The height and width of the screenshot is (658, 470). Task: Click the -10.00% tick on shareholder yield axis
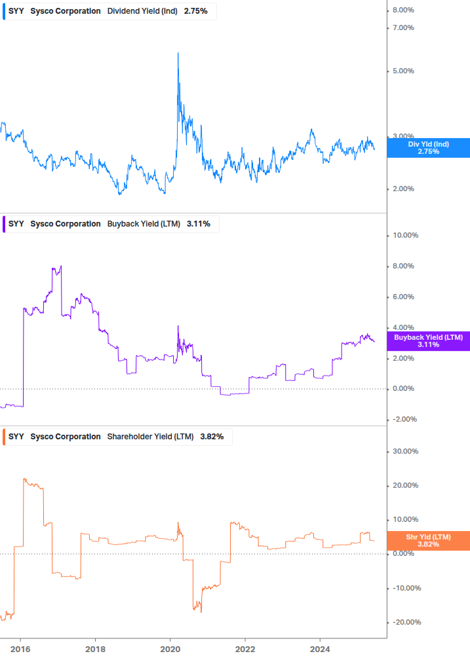(406, 589)
